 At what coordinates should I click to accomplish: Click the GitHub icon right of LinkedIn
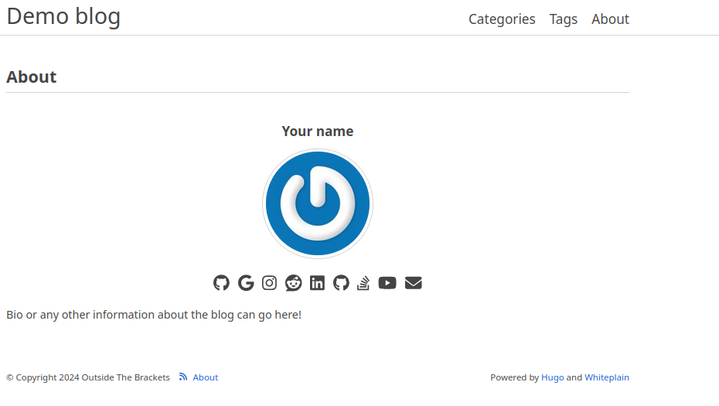tap(341, 283)
